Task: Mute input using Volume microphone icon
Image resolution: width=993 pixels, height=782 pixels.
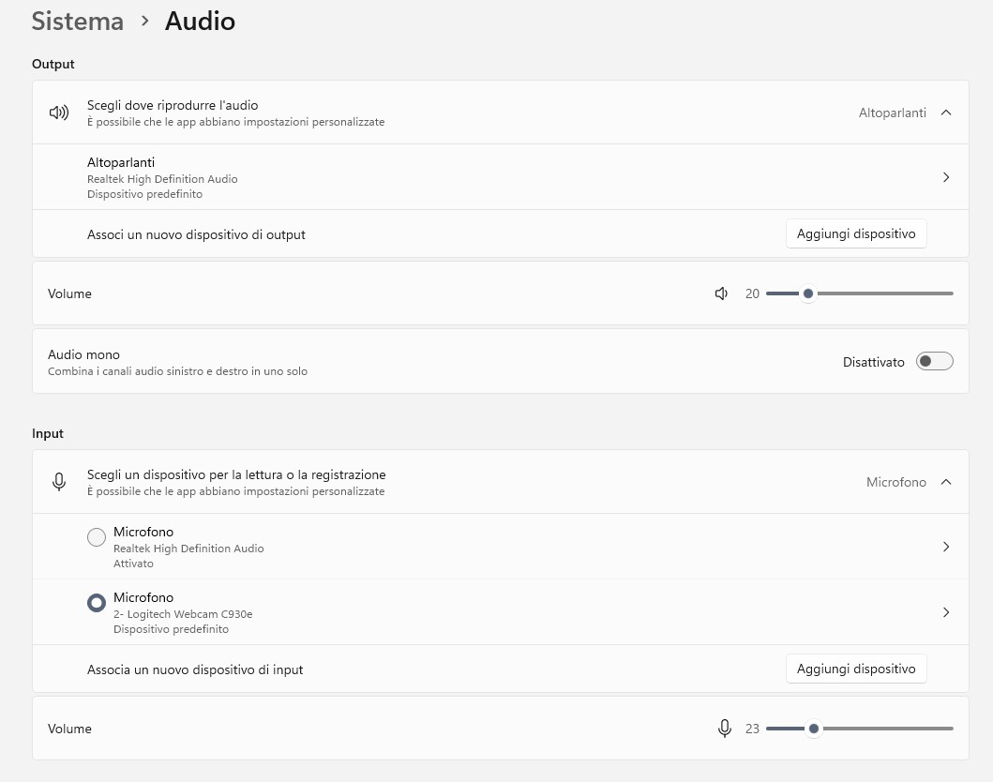Action: [725, 729]
